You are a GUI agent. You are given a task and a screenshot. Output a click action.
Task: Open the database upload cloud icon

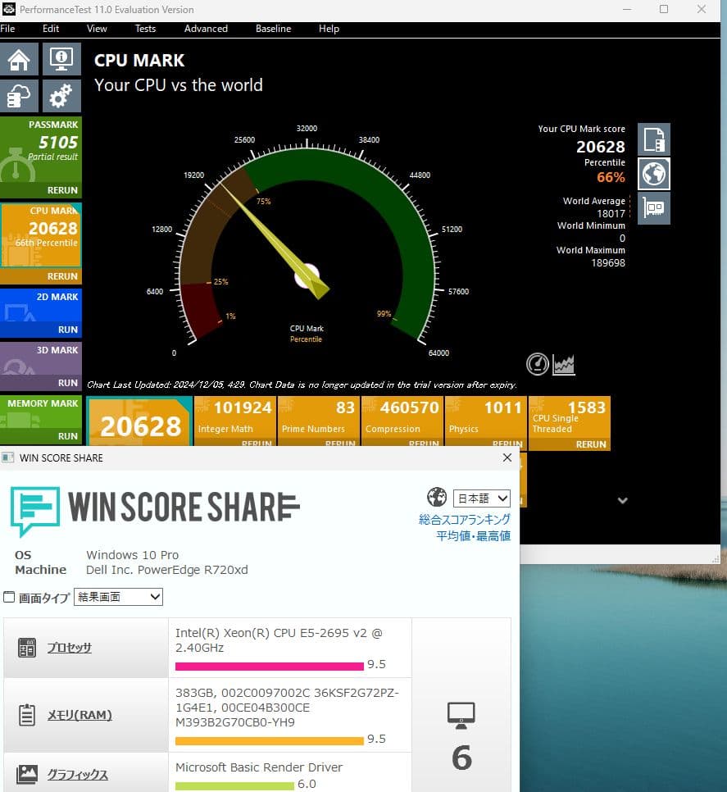(19, 95)
